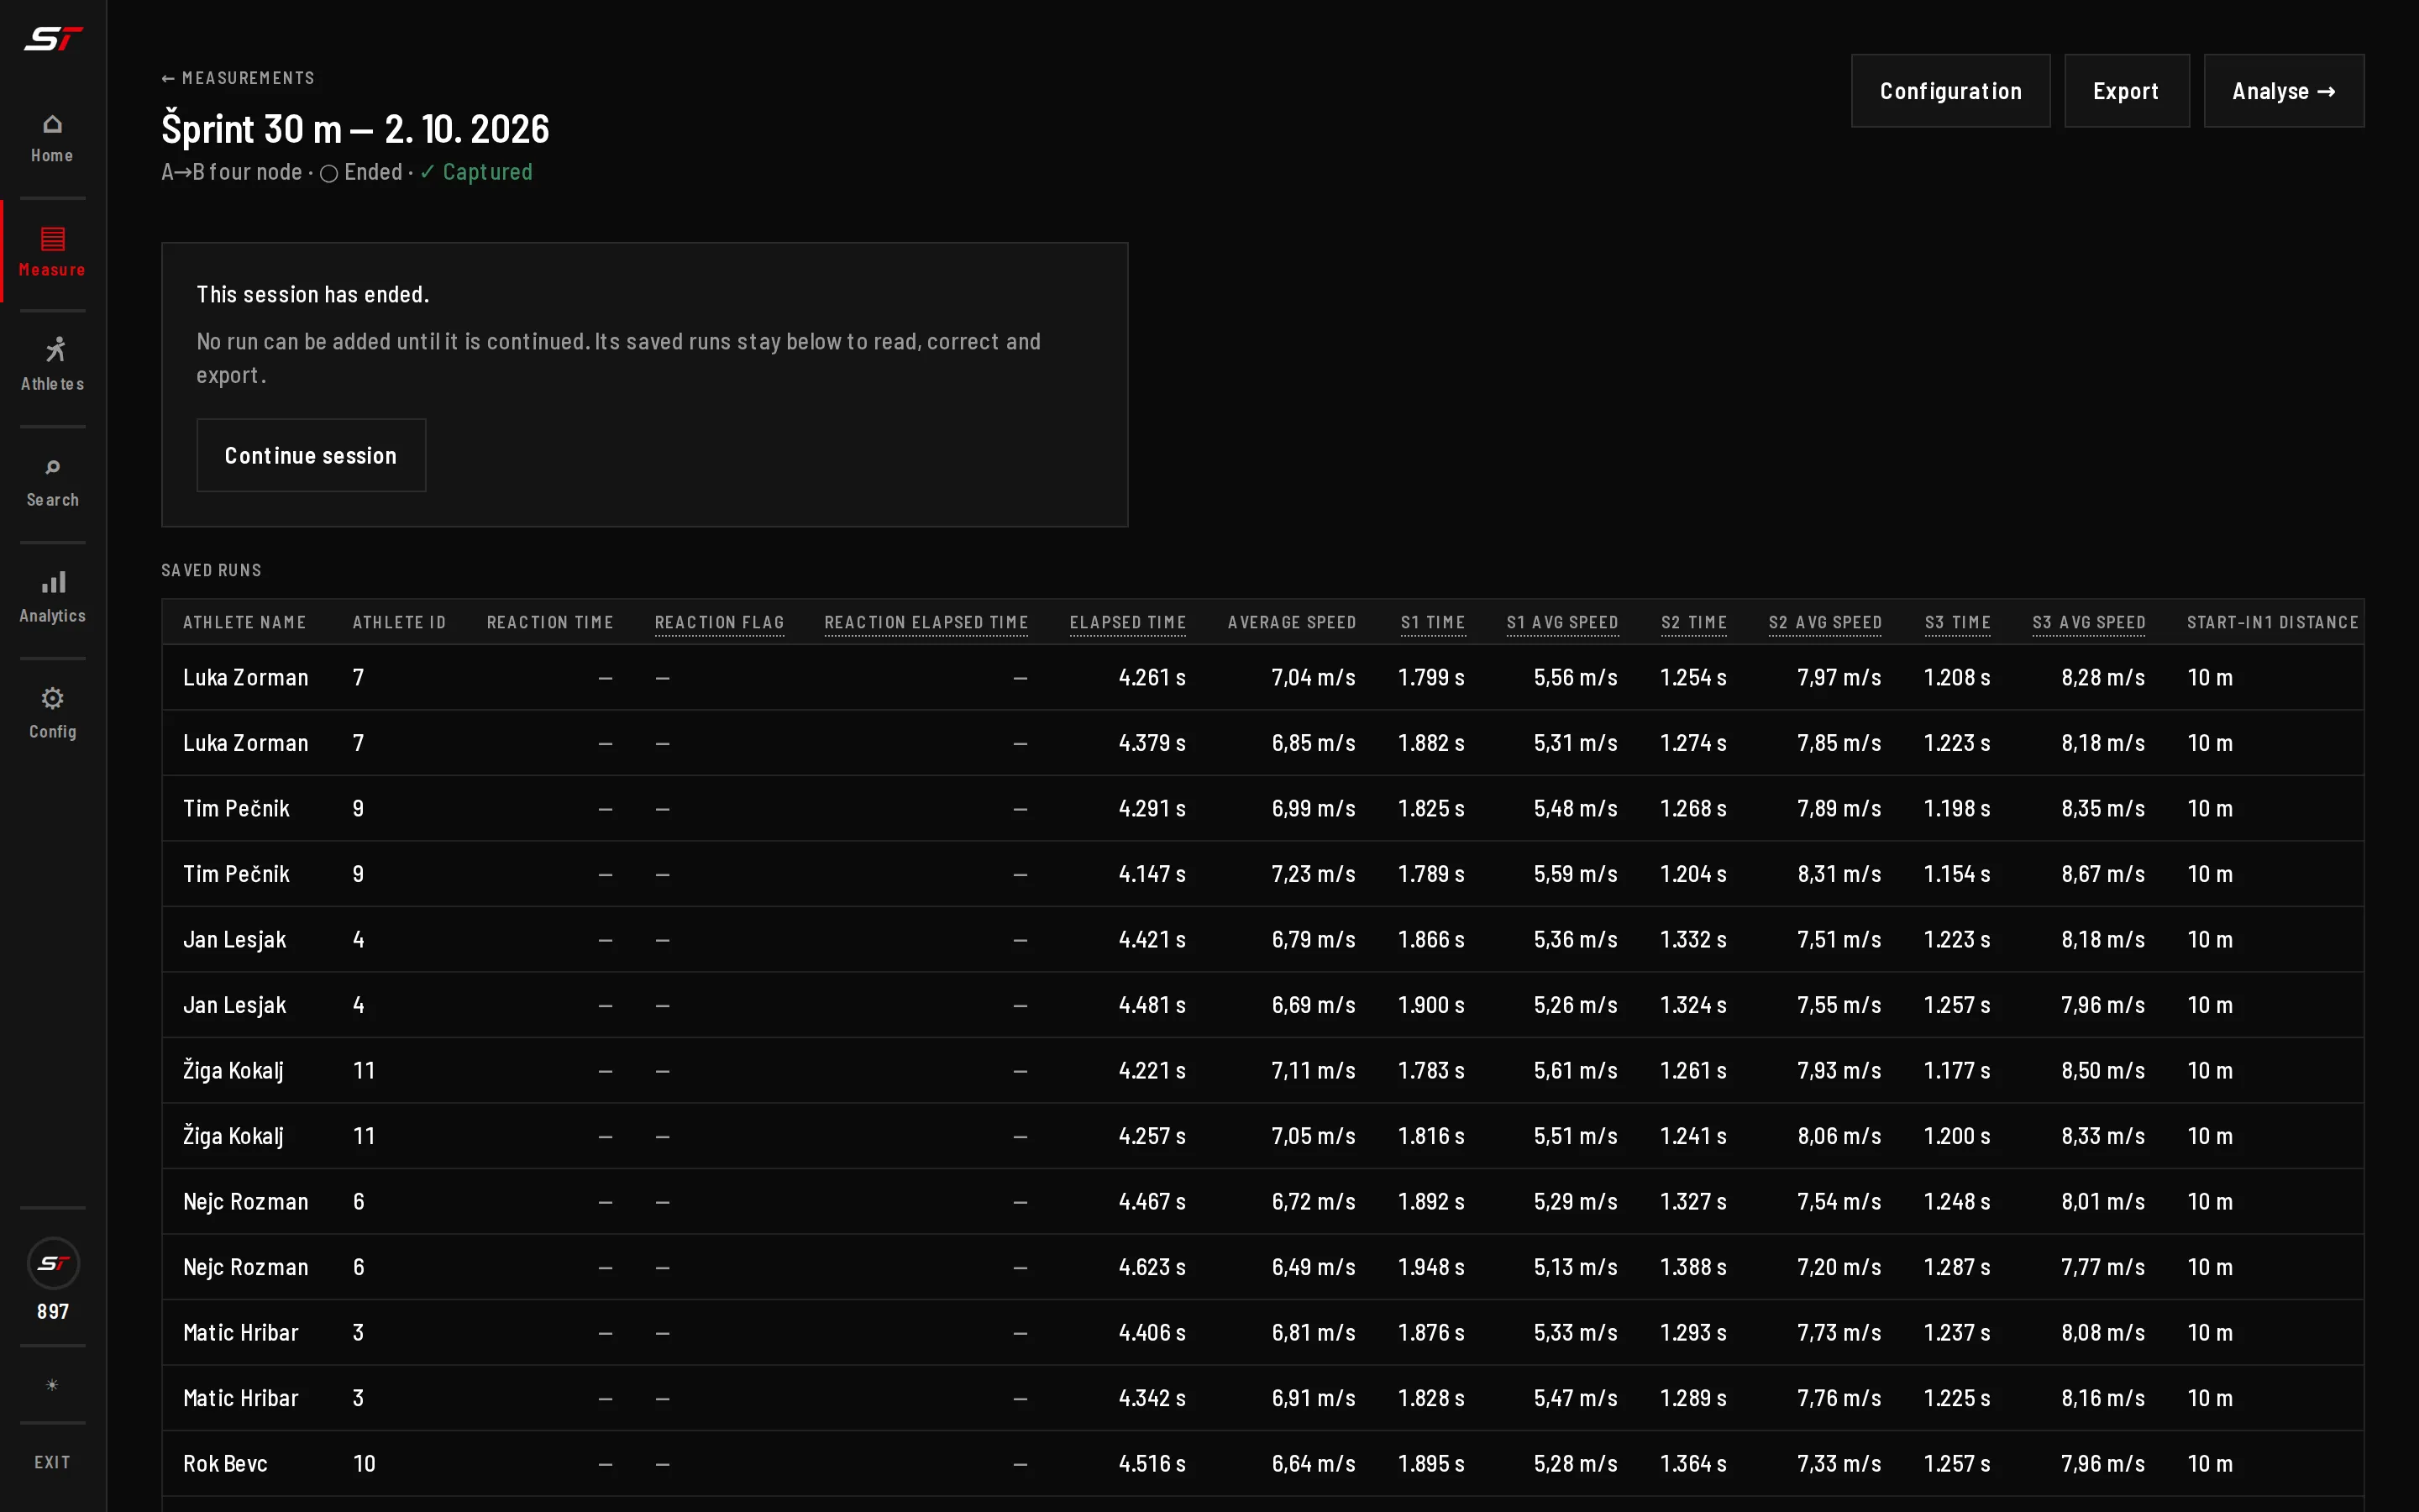Click the Athlete ID column header
This screenshot has width=2419, height=1512.
399,622
